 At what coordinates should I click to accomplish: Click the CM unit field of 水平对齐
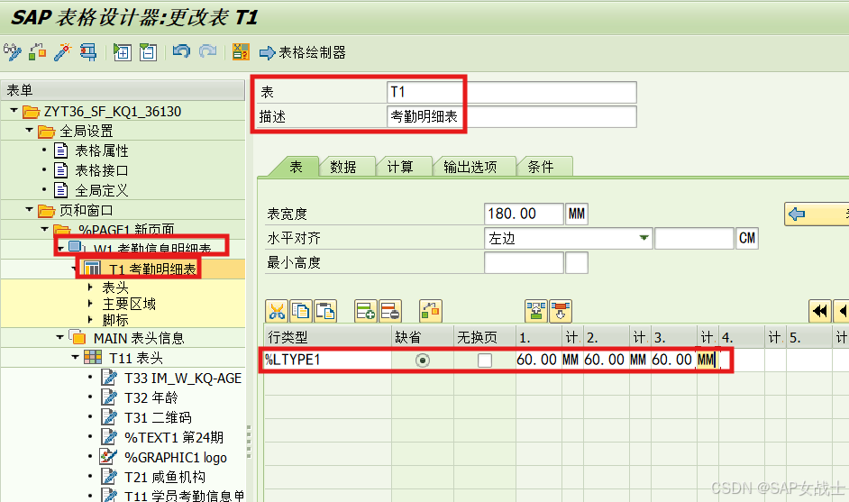pos(746,238)
